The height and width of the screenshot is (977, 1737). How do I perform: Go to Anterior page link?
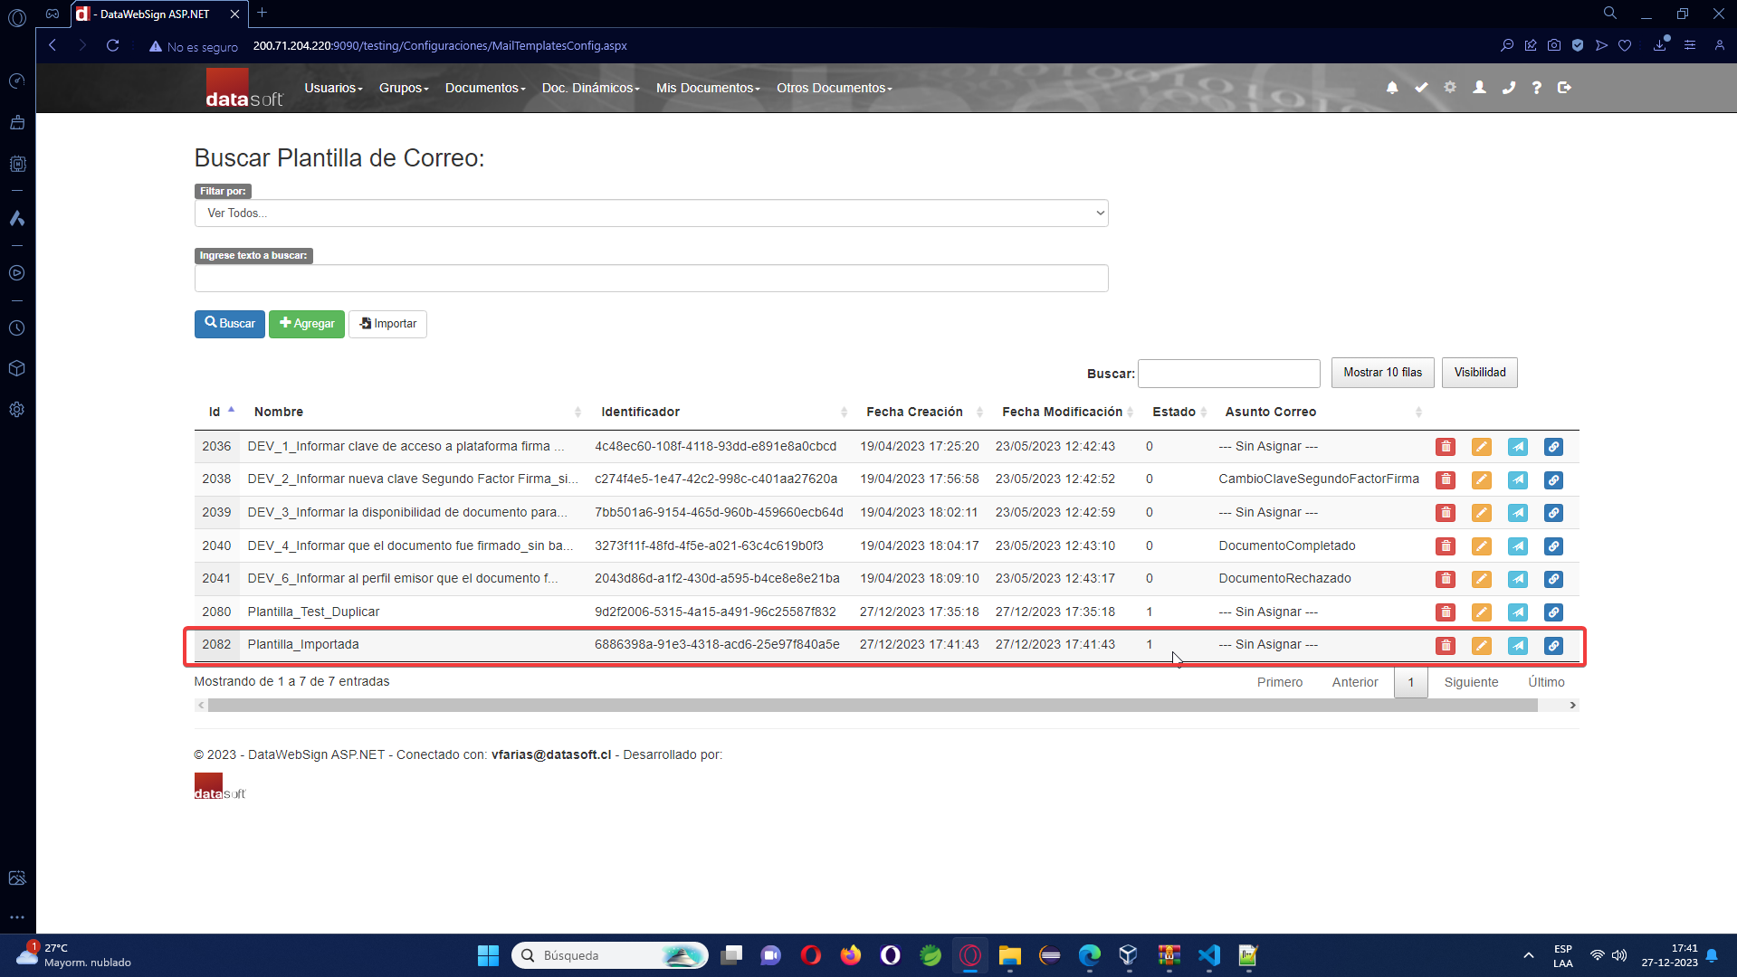coord(1355,682)
